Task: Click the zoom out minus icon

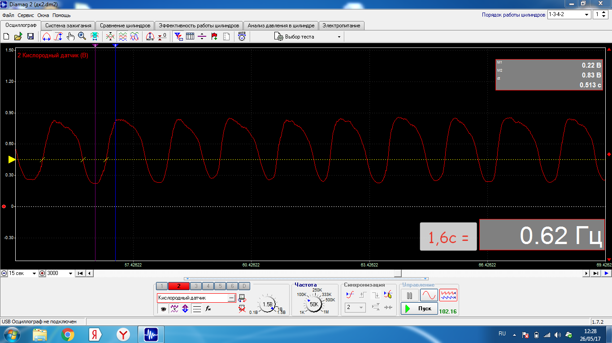Action: (x=4, y=273)
